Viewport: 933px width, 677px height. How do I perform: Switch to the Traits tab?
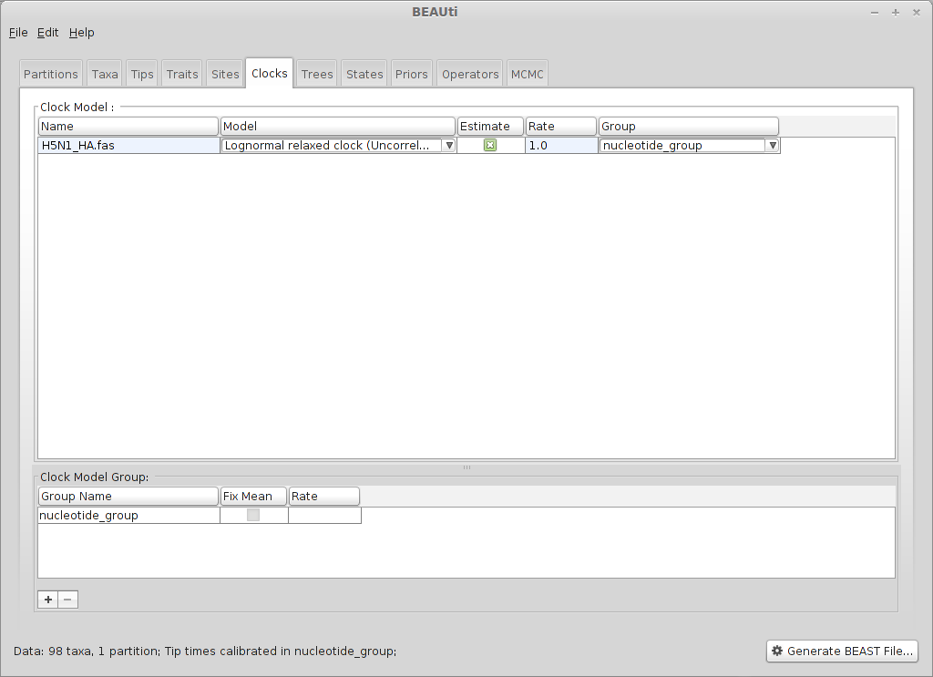point(182,74)
